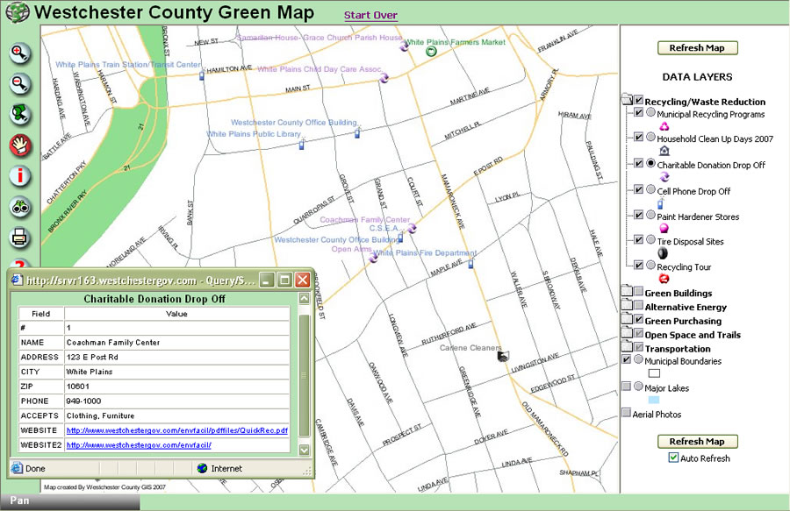790x511 pixels.
Task: Click the Green Map globe logo
Action: point(17,12)
